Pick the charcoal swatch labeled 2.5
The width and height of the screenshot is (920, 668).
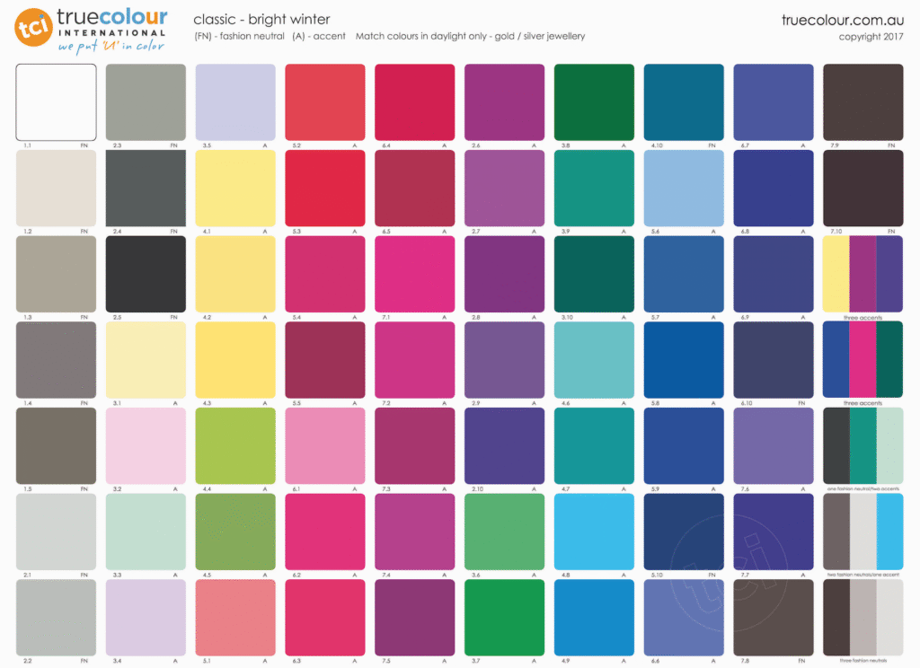tap(146, 274)
